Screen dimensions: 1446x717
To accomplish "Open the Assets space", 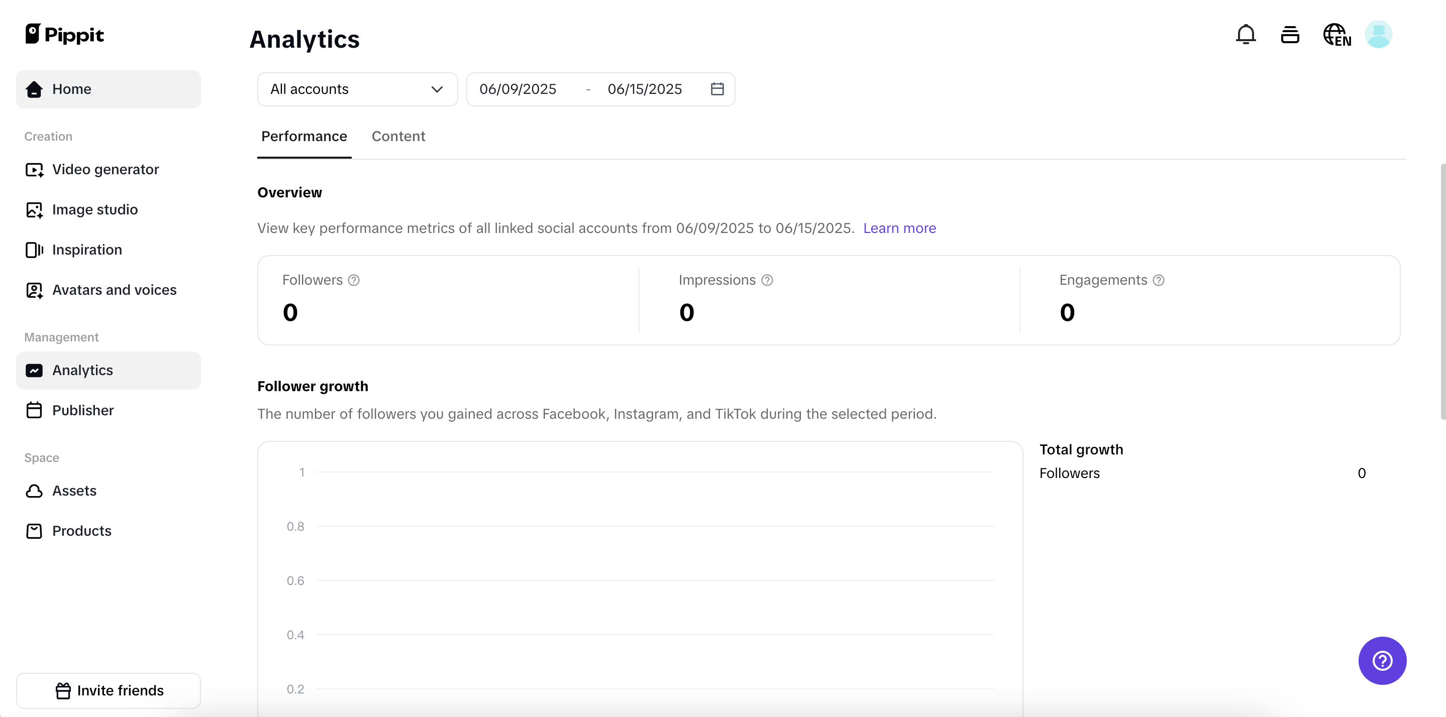I will click(75, 491).
